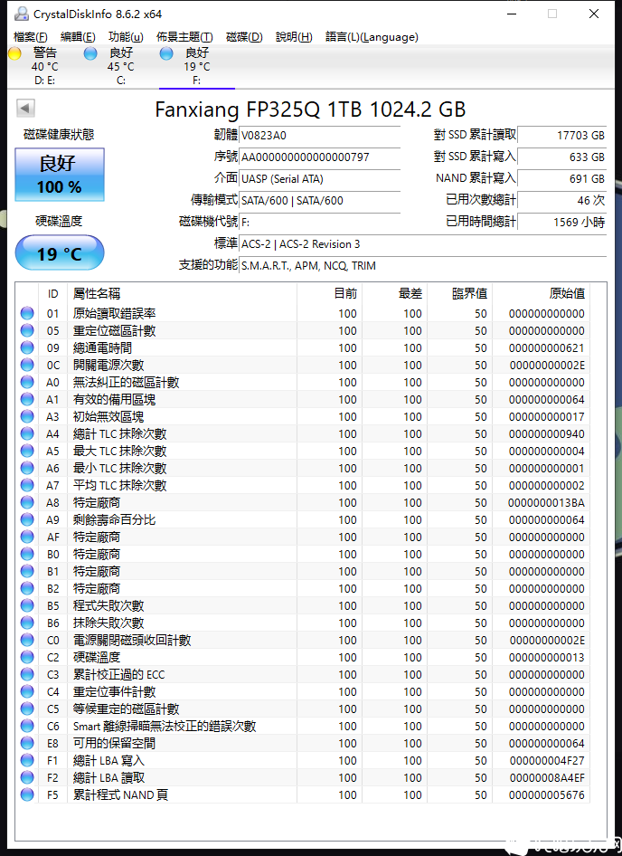Click blue status orb for drive F:

[x=166, y=53]
